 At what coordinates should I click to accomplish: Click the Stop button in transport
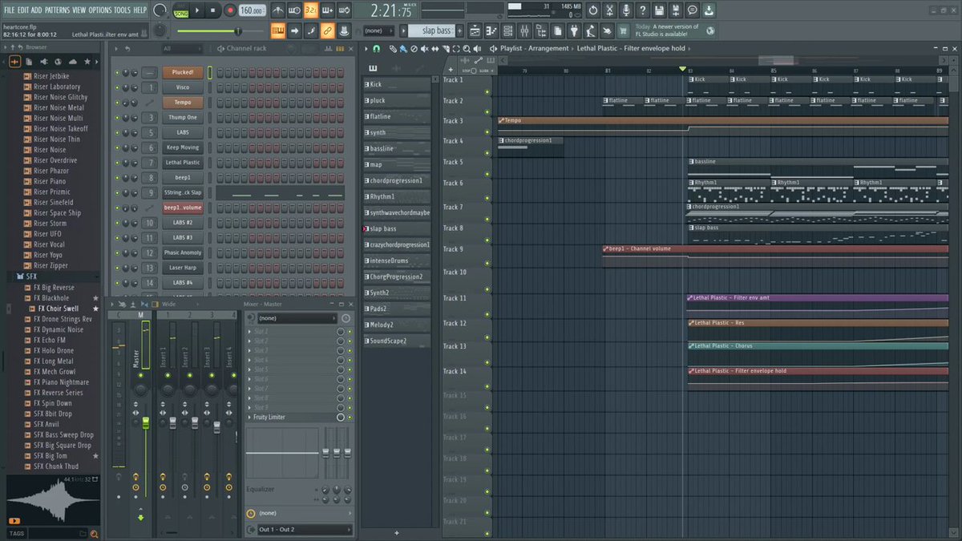[x=213, y=10]
